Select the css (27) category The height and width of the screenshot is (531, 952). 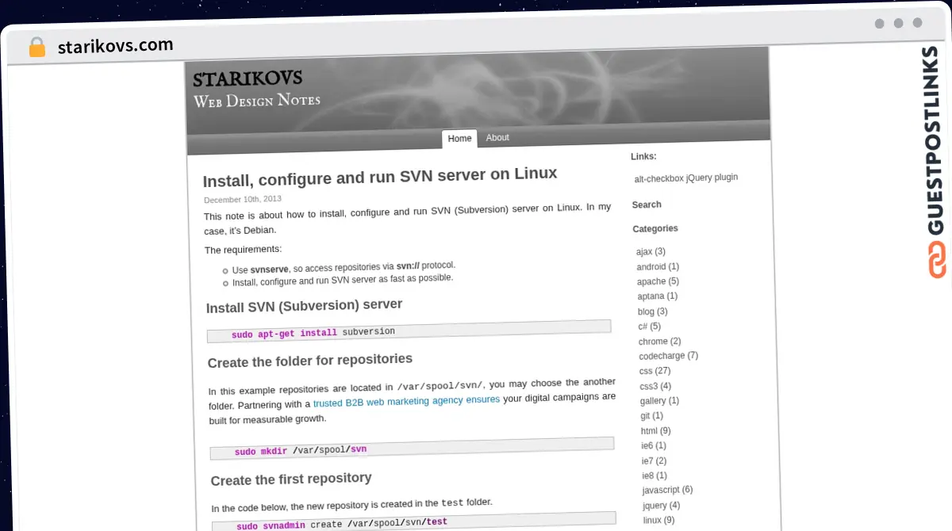tap(655, 371)
